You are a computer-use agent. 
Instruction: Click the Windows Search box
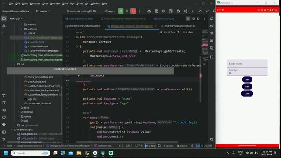[30, 153]
